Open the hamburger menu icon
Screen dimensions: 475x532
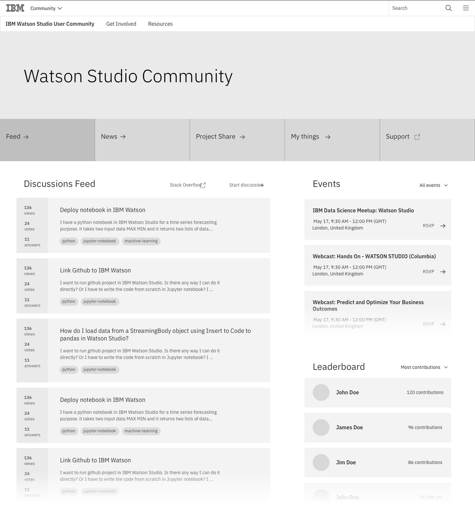tap(466, 8)
